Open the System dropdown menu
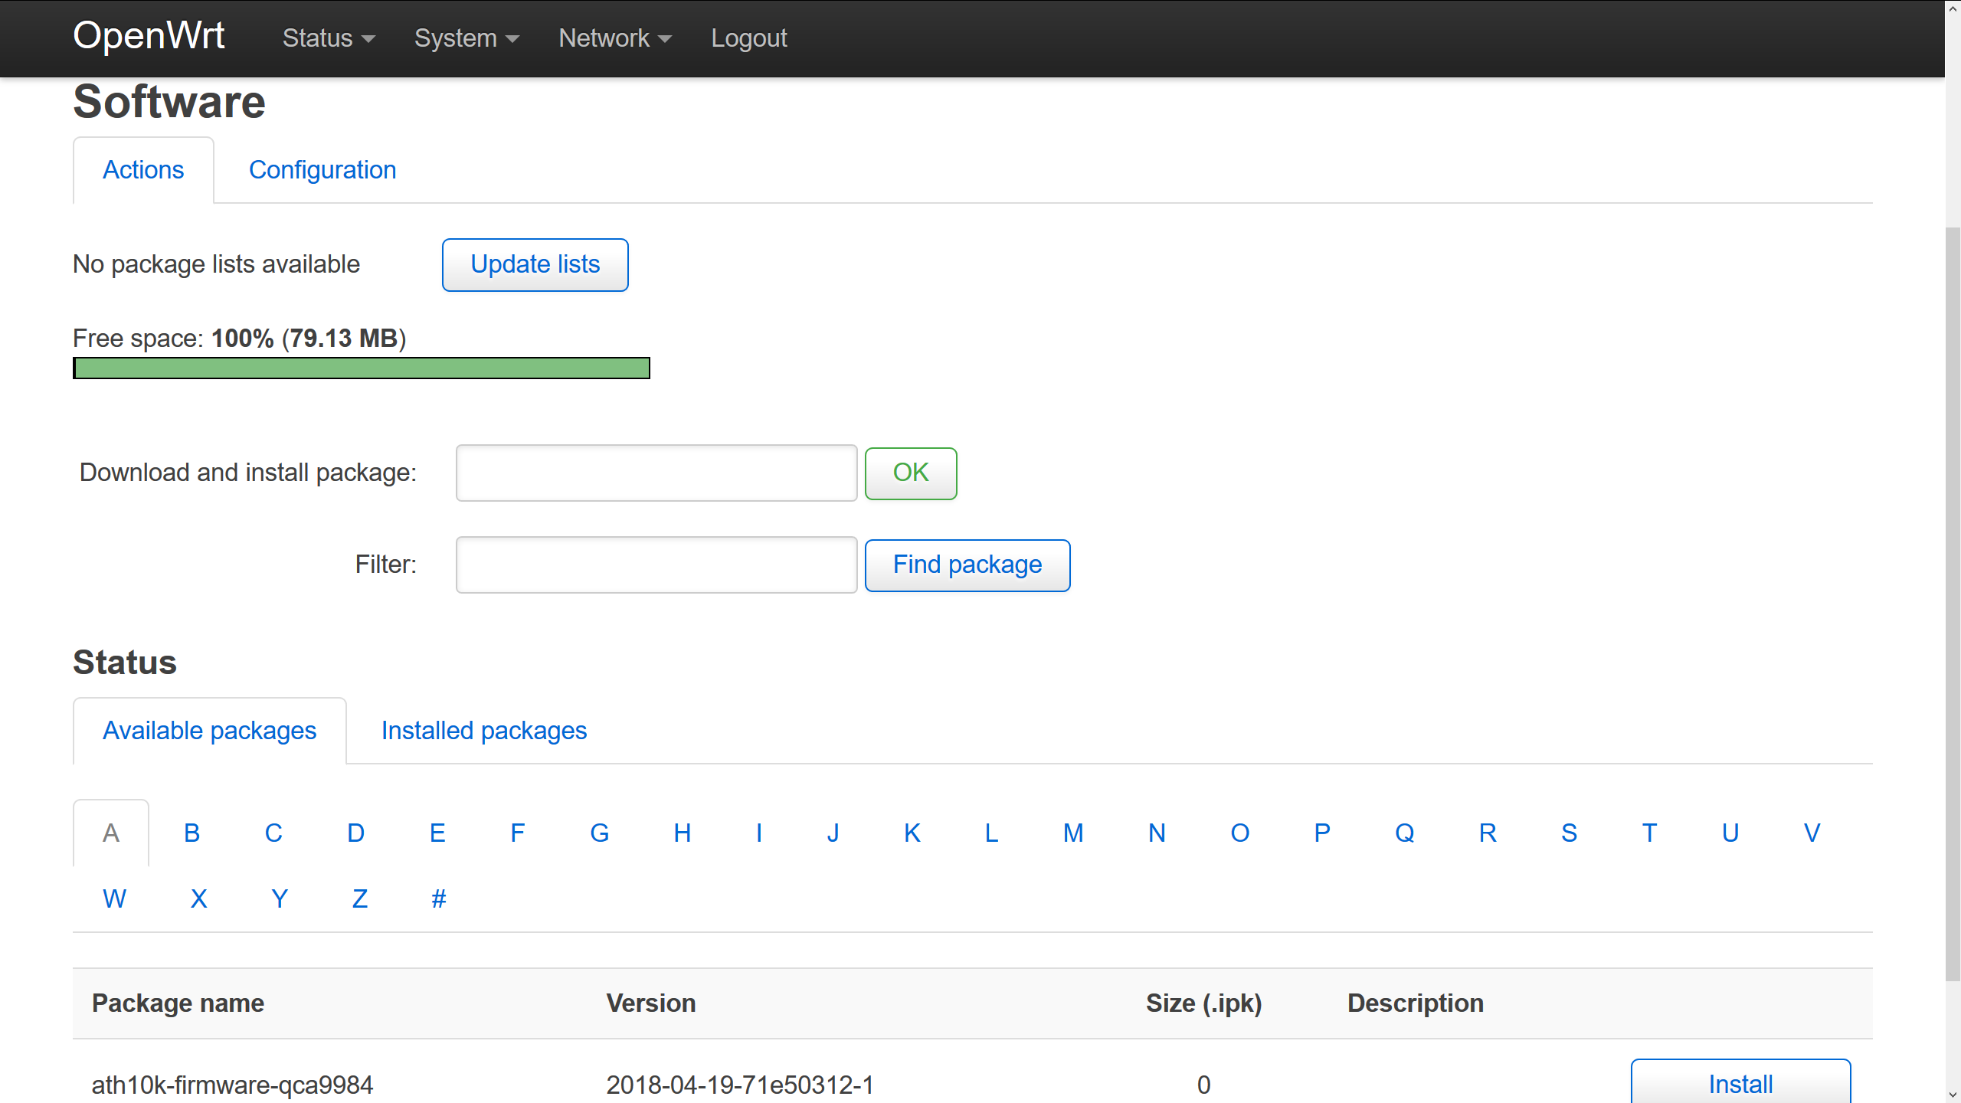The height and width of the screenshot is (1103, 1961). (467, 38)
